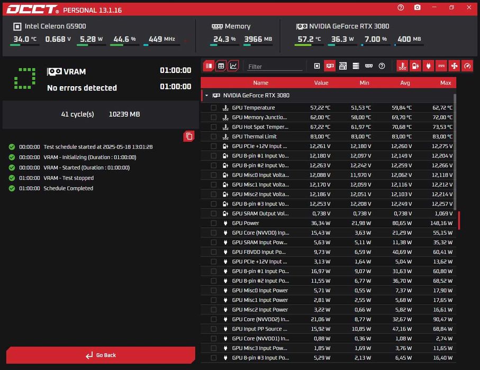This screenshot has height=370, width=480.
Task: Click the '41 cycle(s)' text
Action: pos(77,114)
